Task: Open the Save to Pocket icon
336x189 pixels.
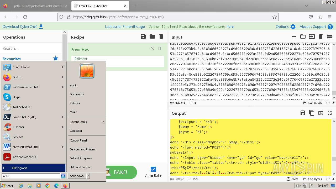Action: tap(311, 17)
